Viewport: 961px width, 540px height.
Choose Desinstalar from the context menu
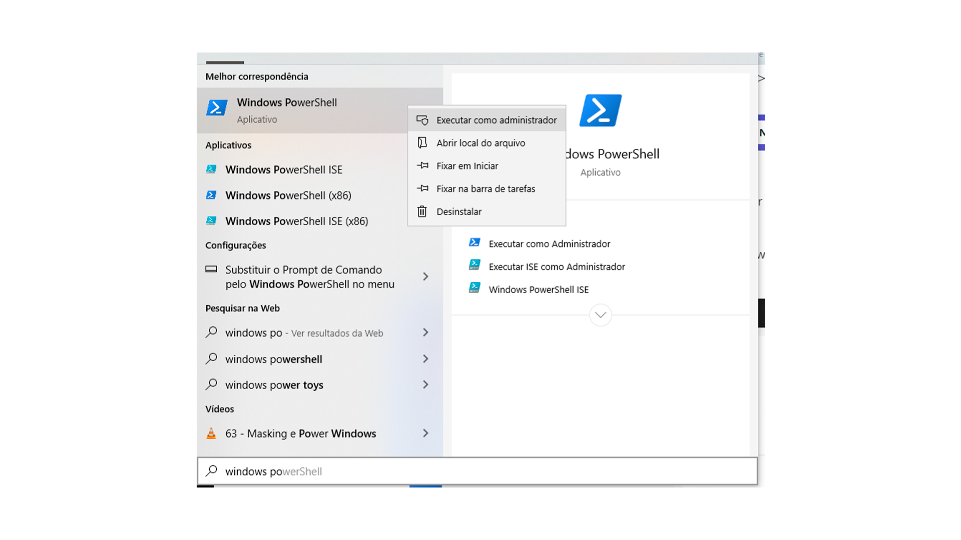point(487,212)
